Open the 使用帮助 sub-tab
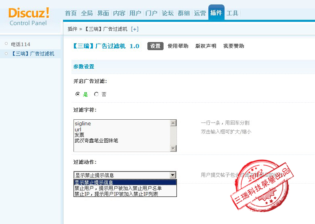This screenshot has height=224, width=315. (178, 46)
